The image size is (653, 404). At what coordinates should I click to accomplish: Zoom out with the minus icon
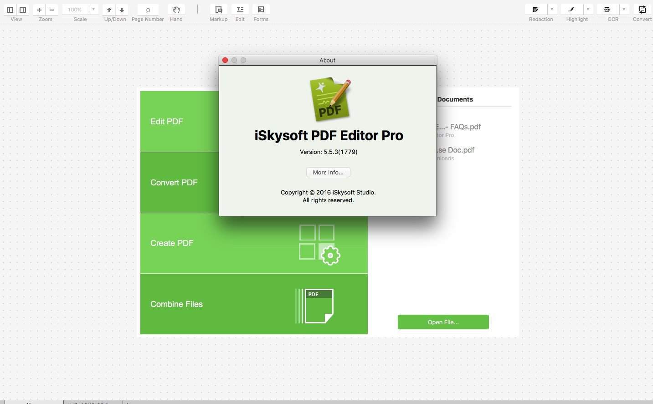52,10
